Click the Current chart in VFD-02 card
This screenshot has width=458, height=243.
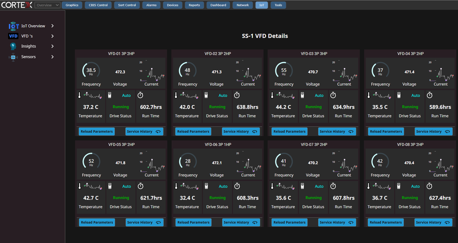pos(249,71)
